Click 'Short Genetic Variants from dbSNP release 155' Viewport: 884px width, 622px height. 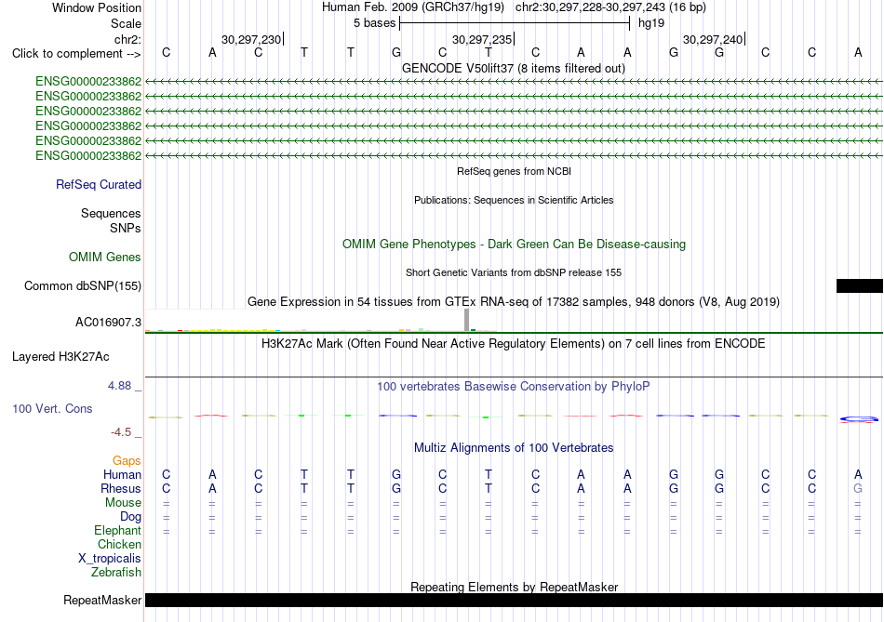coord(514,272)
